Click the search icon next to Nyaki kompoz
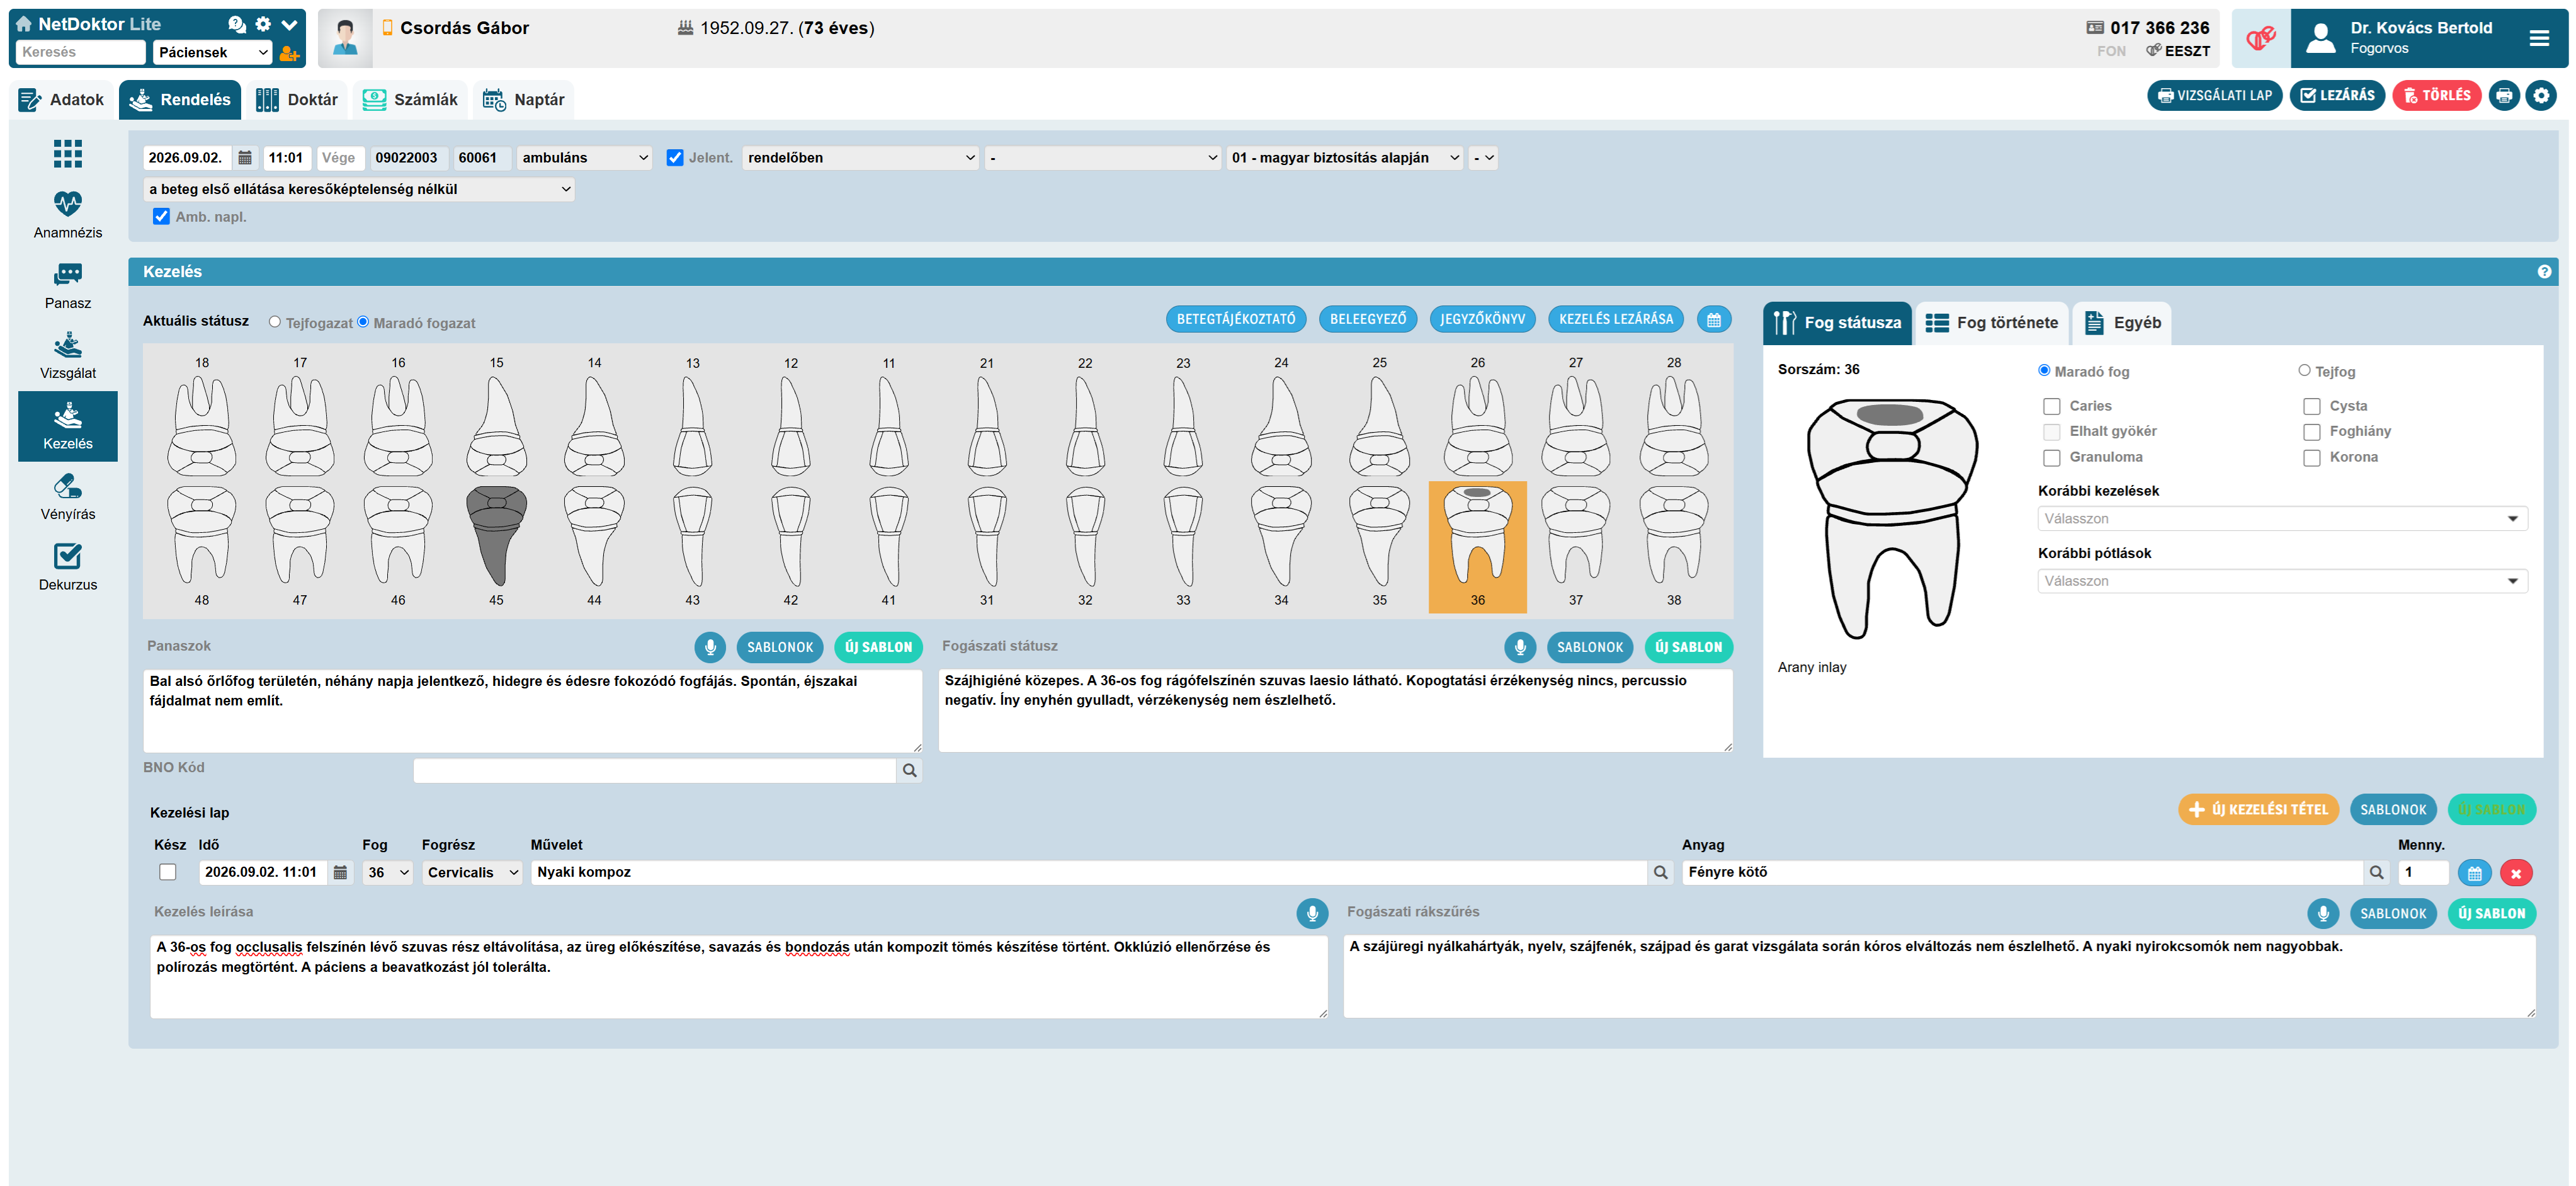The width and height of the screenshot is (2576, 1186). pyautogui.click(x=1661, y=872)
